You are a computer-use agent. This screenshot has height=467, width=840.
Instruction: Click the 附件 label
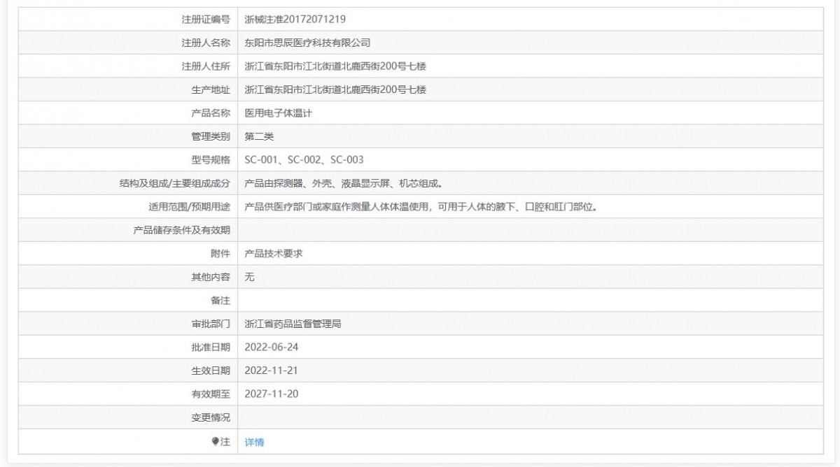pos(220,254)
